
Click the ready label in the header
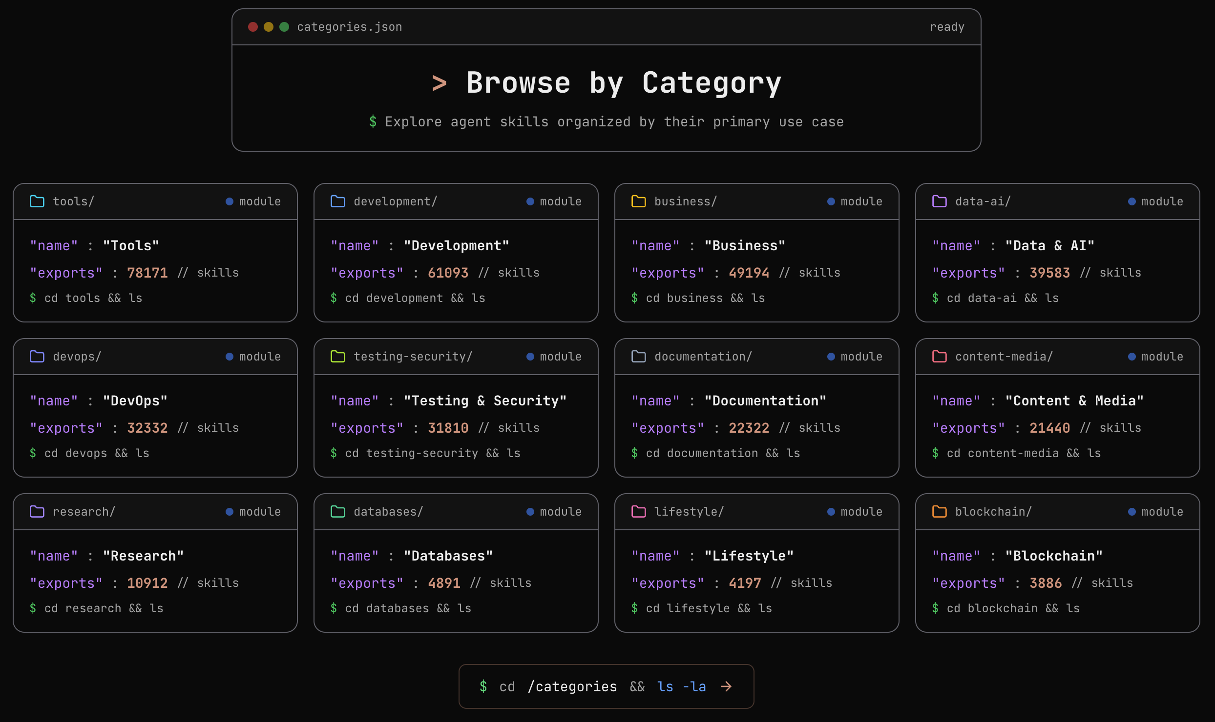pyautogui.click(x=947, y=27)
